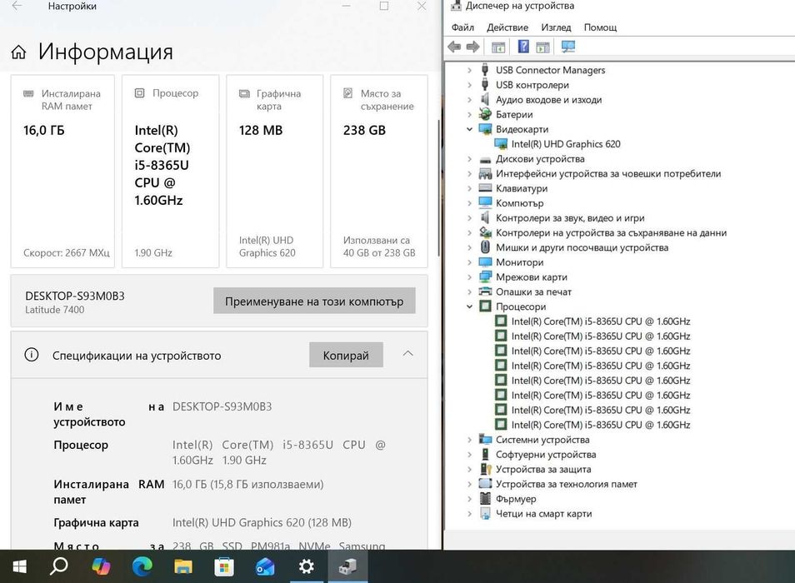Click the Процесор info card
The image size is (795, 583).
tap(170, 172)
